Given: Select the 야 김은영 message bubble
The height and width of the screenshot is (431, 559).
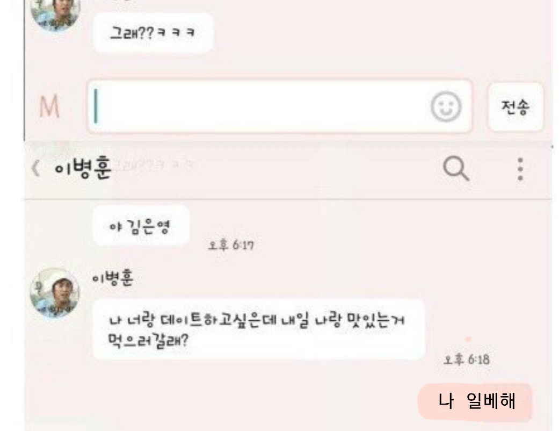Looking at the screenshot, I should (141, 227).
